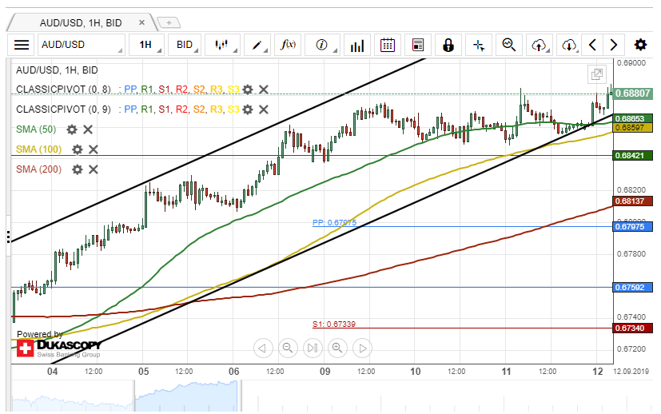Open the f(x) indicators menu
Viewport: 661px width, 414px height.
point(288,45)
